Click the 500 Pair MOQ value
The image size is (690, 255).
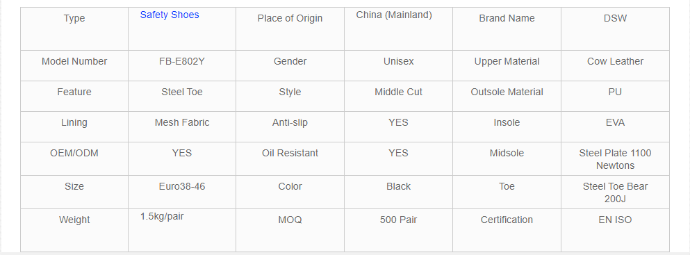[398, 220]
